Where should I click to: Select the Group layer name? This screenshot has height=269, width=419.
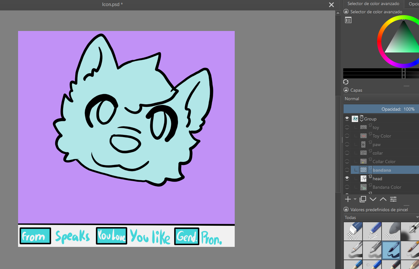click(x=370, y=119)
